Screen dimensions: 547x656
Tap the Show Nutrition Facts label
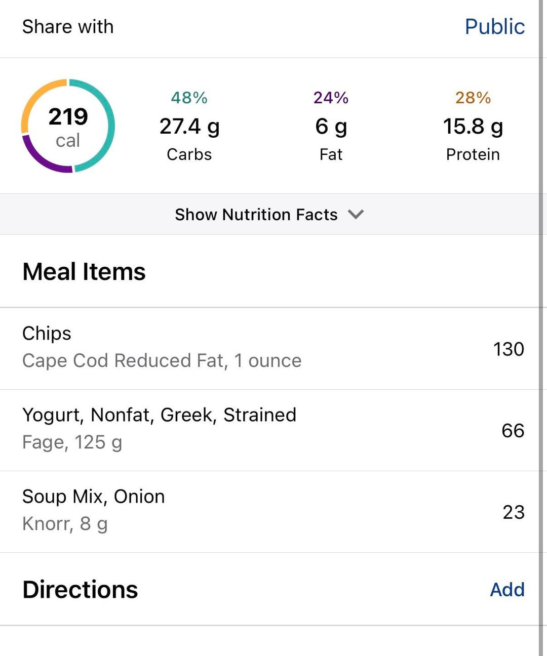coord(256,215)
